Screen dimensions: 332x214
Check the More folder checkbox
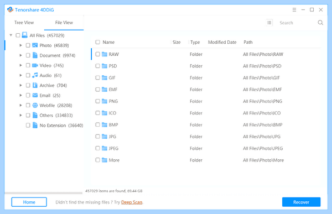pyautogui.click(x=97, y=160)
